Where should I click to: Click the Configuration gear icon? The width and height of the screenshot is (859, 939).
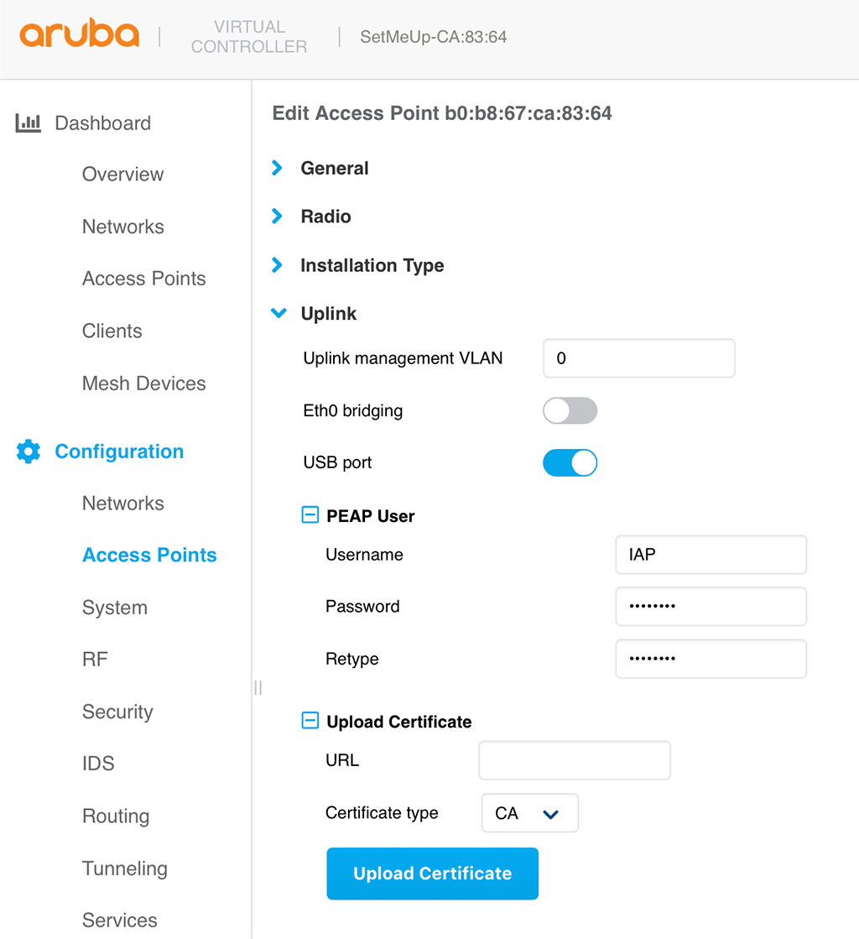pos(28,451)
